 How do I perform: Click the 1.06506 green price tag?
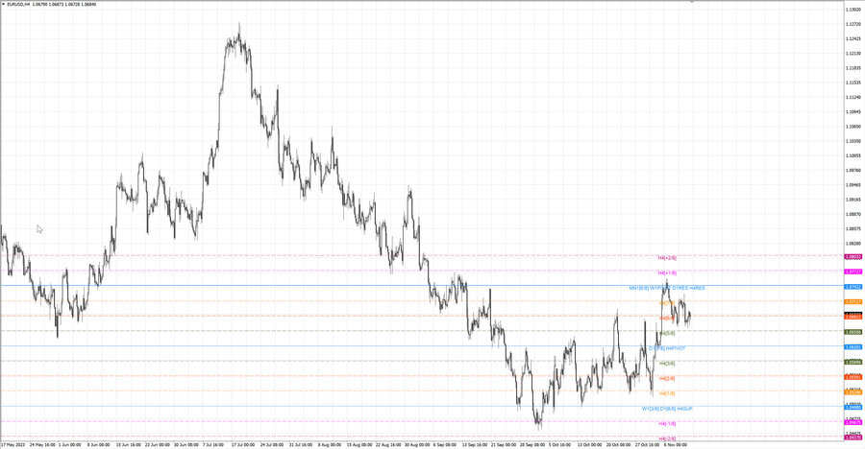tap(853, 332)
